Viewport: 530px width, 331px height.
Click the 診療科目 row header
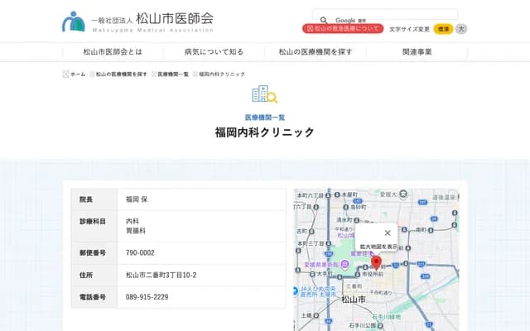[94, 226]
